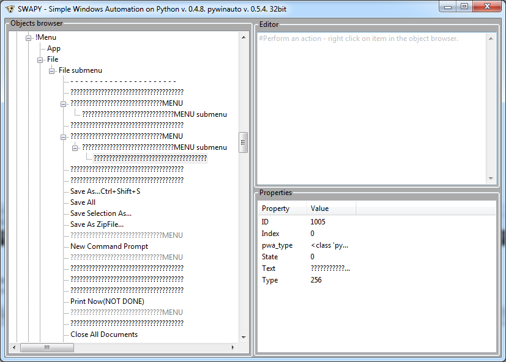
Task: Click objects browser scroll down arrow
Action: pos(244,338)
